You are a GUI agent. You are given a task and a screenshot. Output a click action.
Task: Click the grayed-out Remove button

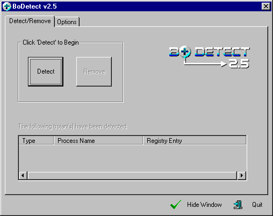(x=94, y=71)
